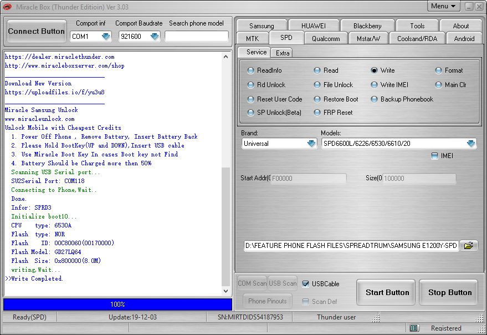Click the log vertical scrollbar thumb
Screen dimensions: 487x335
tap(226, 226)
